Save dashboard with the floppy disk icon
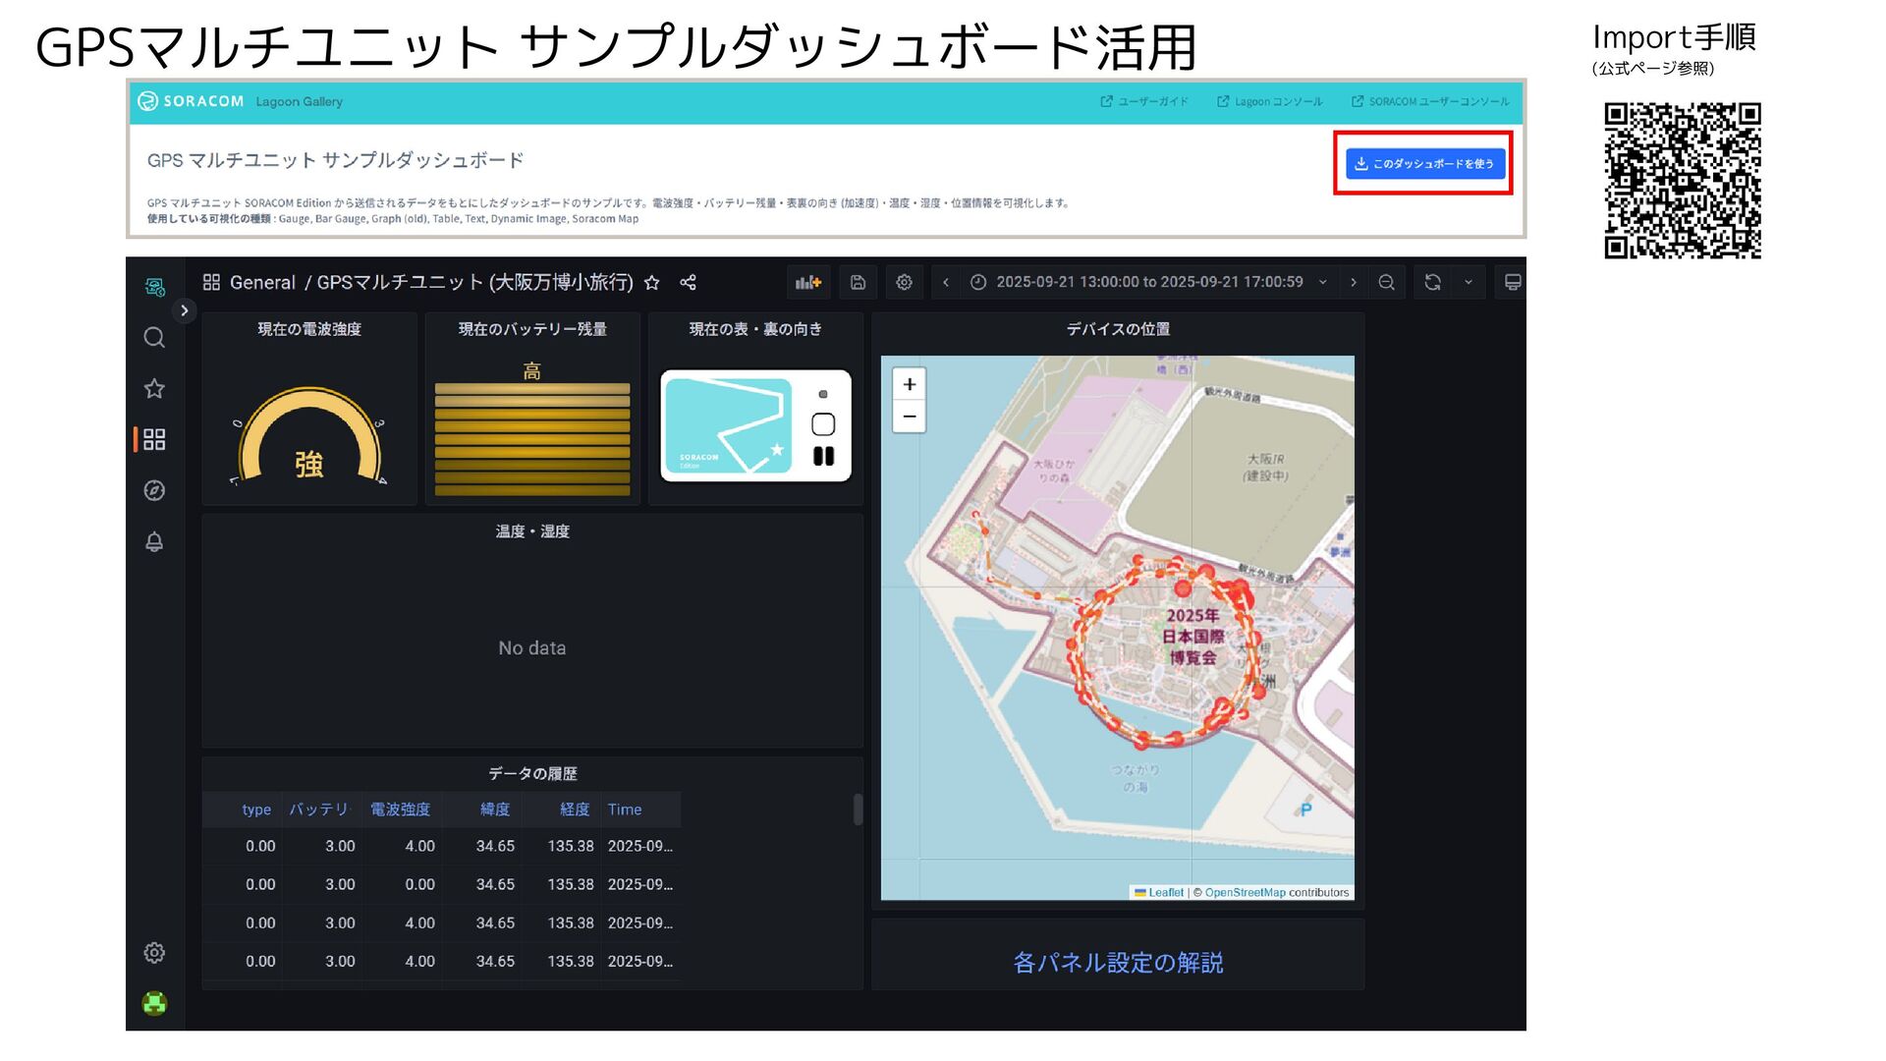This screenshot has width=1886, height=1061. click(858, 283)
